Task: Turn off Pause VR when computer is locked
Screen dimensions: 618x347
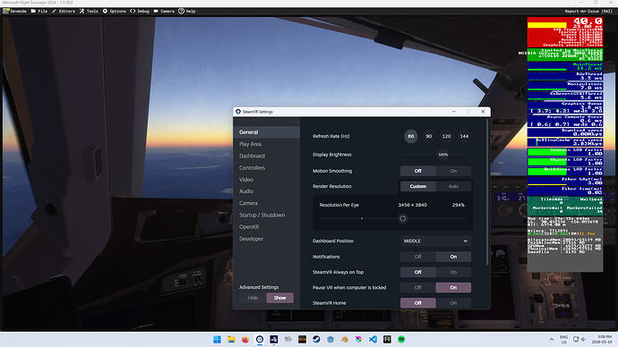Action: [417, 288]
